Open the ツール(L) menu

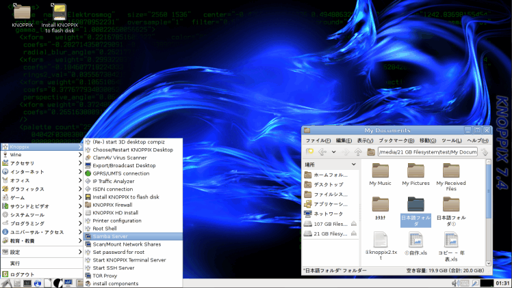pyautogui.click(x=452, y=141)
